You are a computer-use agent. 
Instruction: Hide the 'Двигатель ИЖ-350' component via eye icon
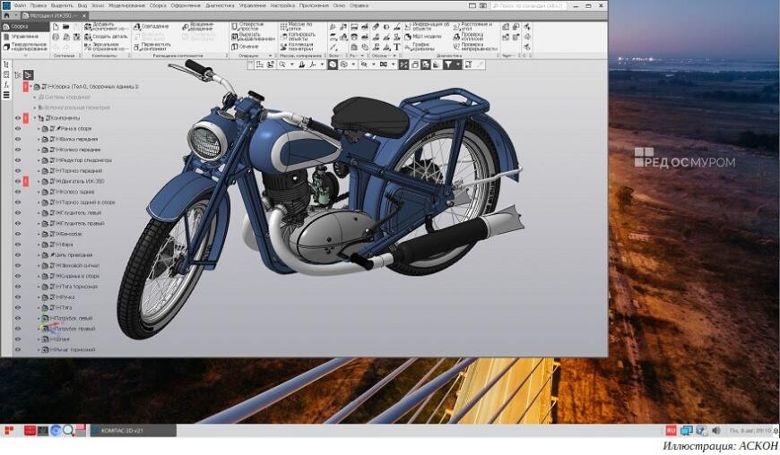[x=17, y=181]
